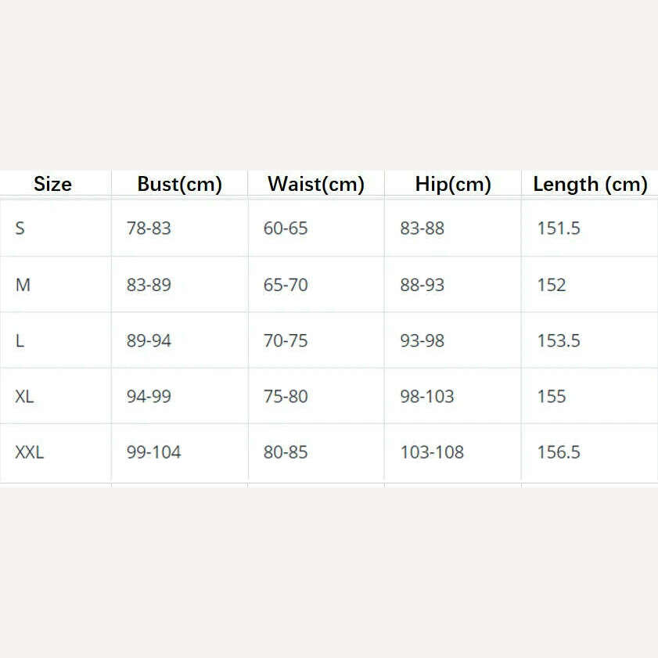Select the XXL size row label
The image size is (658, 658).
pos(29,451)
